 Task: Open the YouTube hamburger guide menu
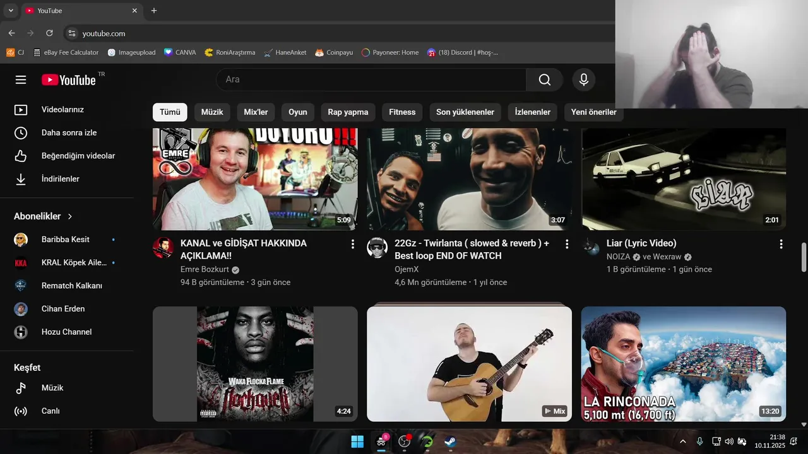tap(21, 79)
